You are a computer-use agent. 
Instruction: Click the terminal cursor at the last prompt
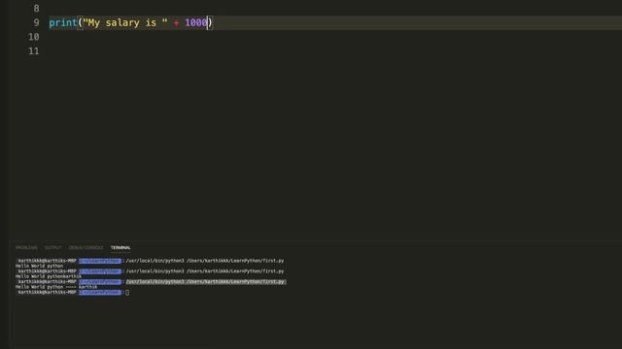click(x=127, y=293)
